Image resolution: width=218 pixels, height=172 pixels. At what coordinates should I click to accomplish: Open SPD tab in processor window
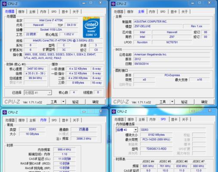pos(54,12)
